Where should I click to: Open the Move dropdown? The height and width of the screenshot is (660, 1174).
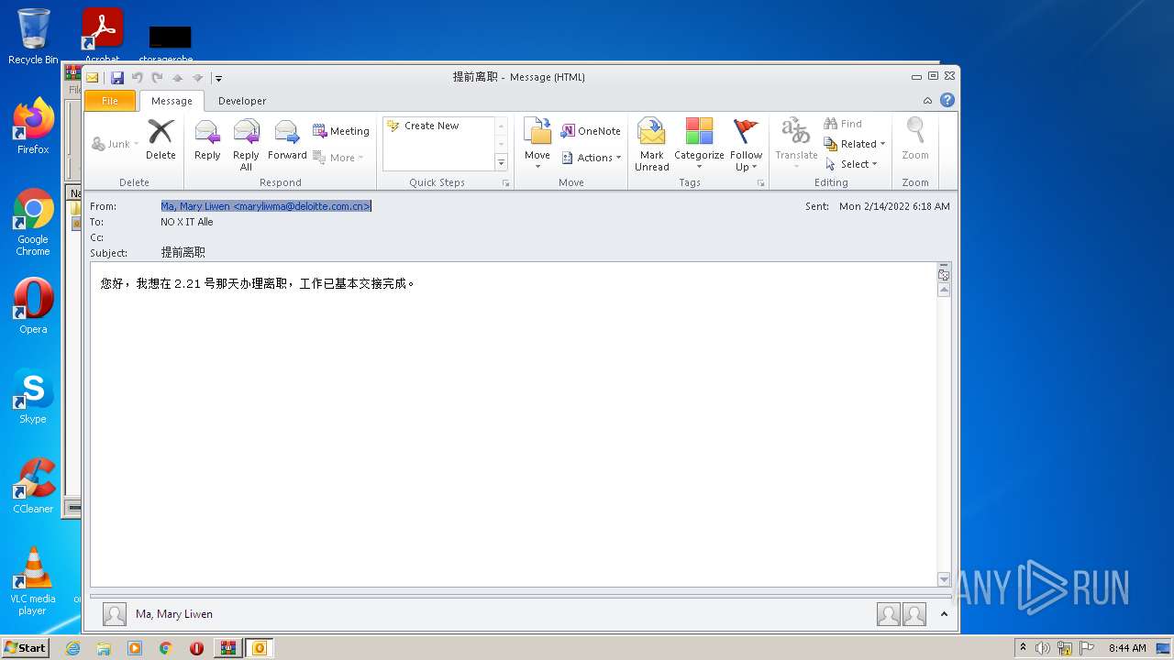537,145
